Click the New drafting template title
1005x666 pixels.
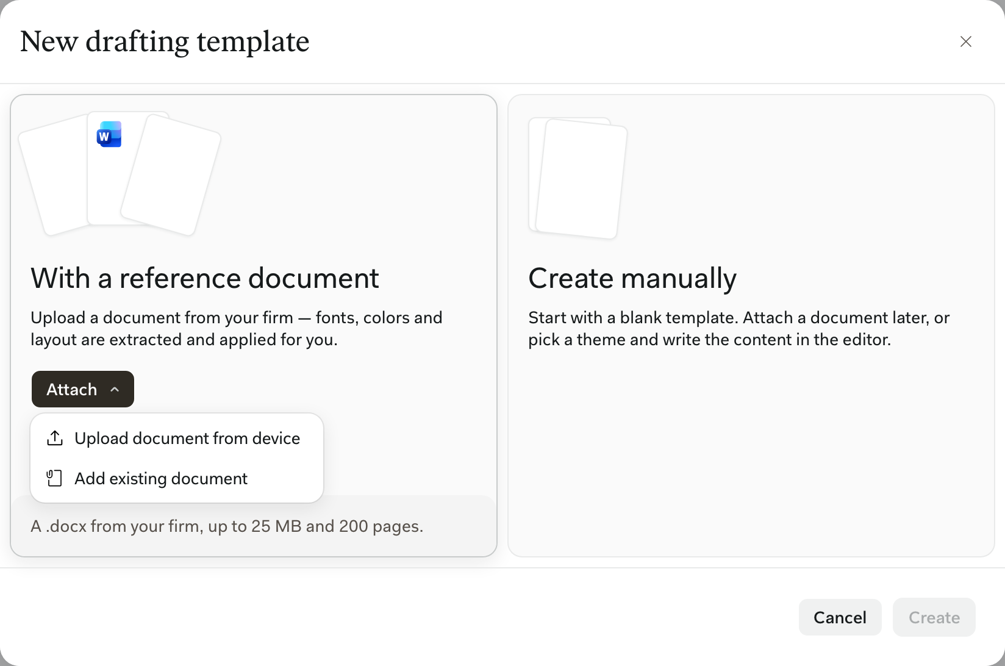coord(165,41)
